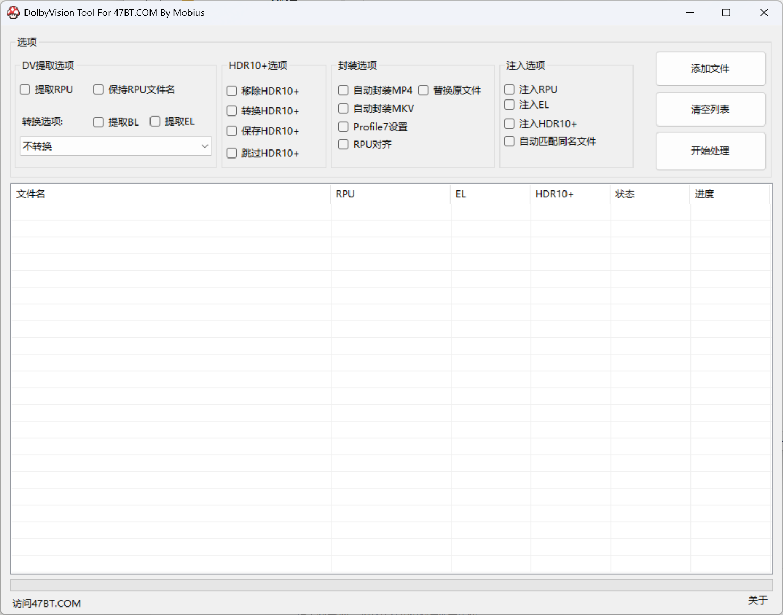Start processing with 开始处理 button
This screenshot has height=615, width=783.
710,151
